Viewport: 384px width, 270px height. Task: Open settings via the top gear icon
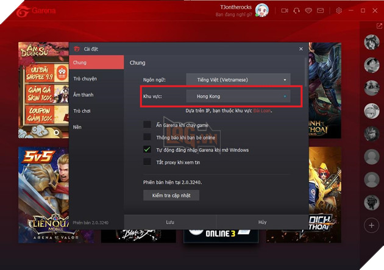[x=339, y=10]
